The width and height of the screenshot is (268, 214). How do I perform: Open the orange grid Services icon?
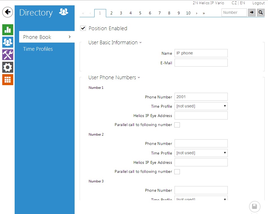click(x=8, y=80)
